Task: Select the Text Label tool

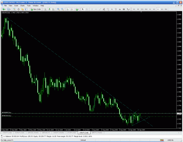Action: [116, 9]
